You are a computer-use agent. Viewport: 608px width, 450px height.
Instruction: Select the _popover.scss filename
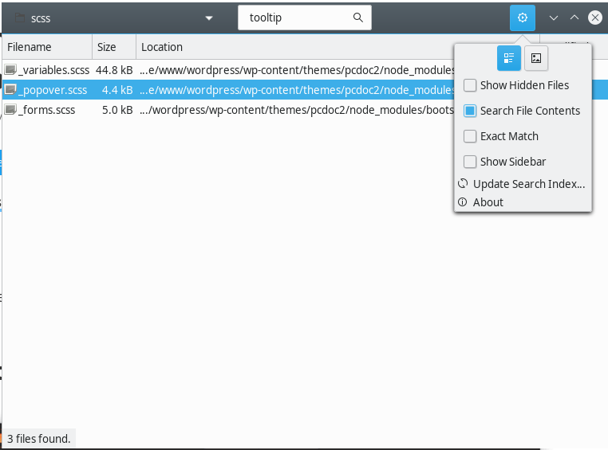[53, 90]
